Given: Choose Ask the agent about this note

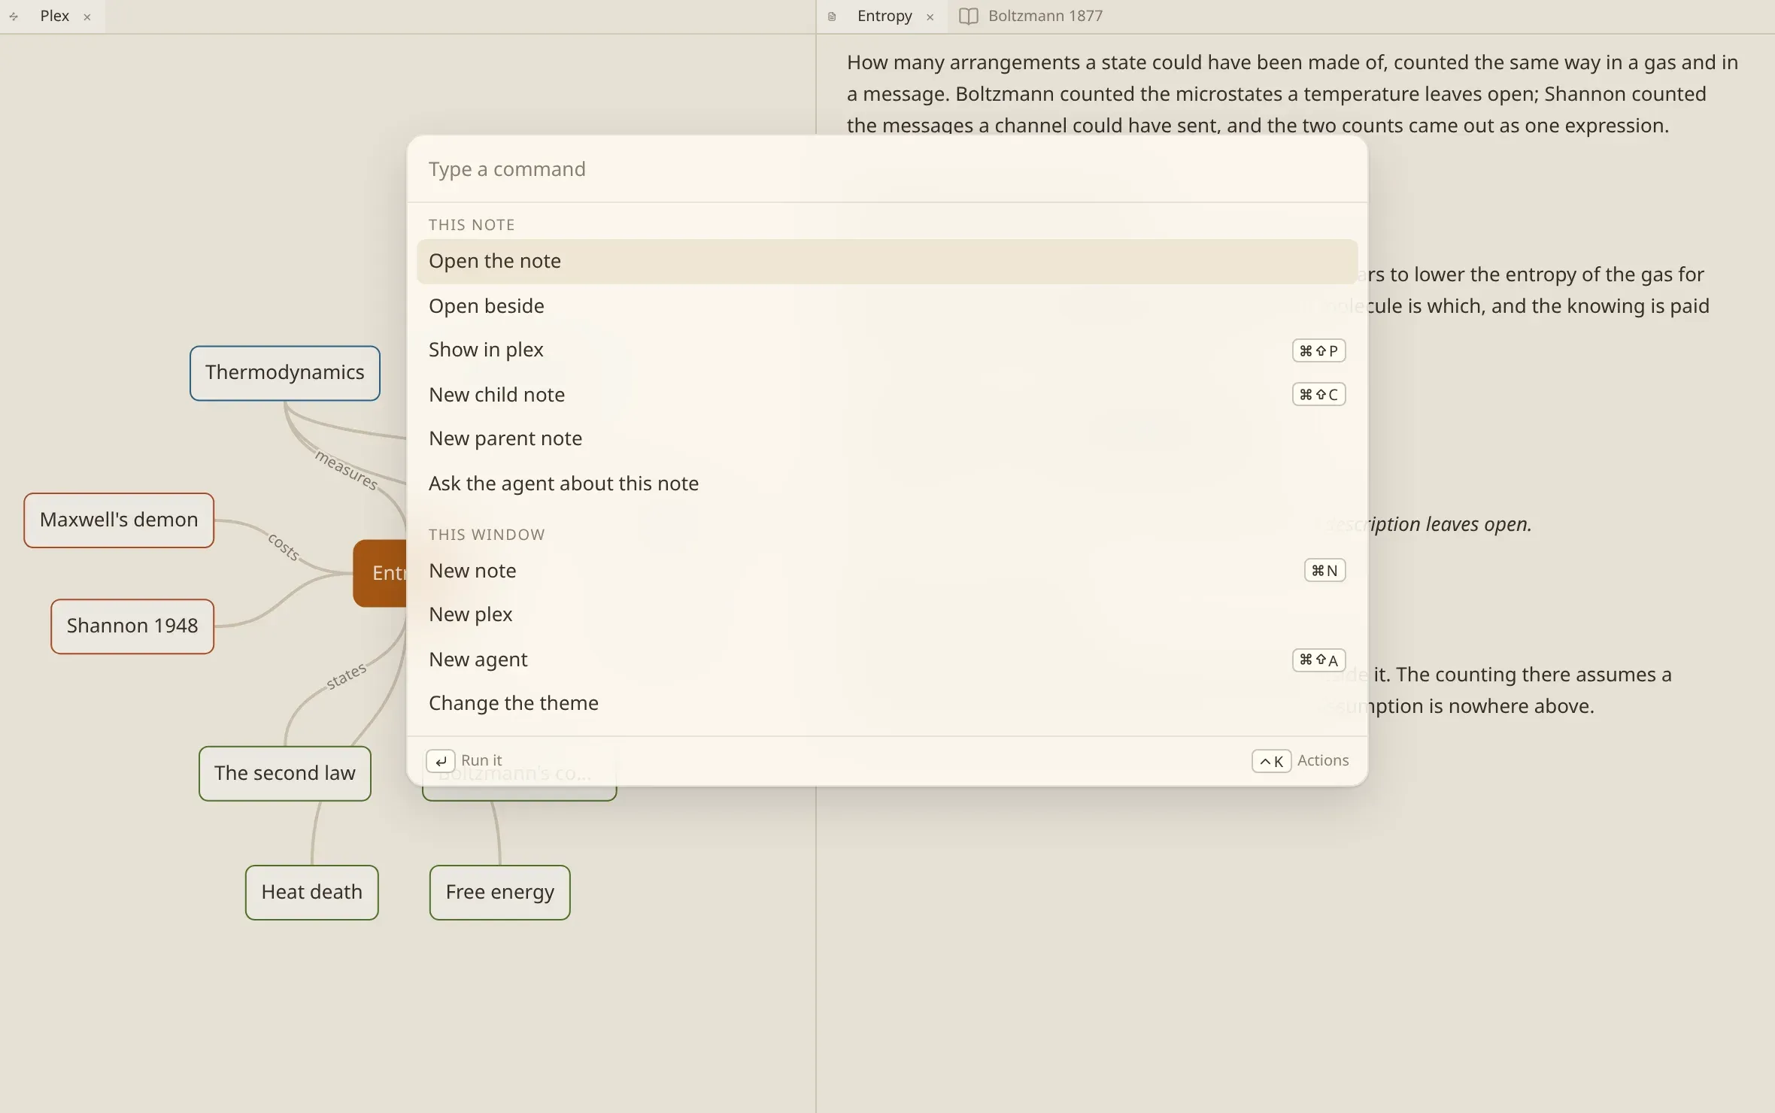Looking at the screenshot, I should pos(887,483).
